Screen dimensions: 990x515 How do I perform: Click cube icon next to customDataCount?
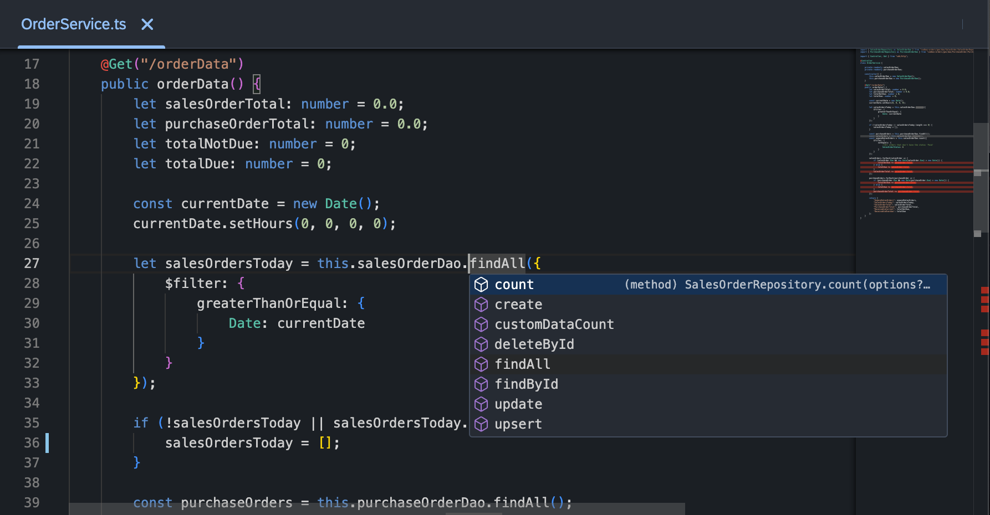pyautogui.click(x=481, y=325)
